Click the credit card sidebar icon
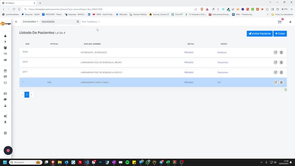The image size is (295, 166). [5, 77]
